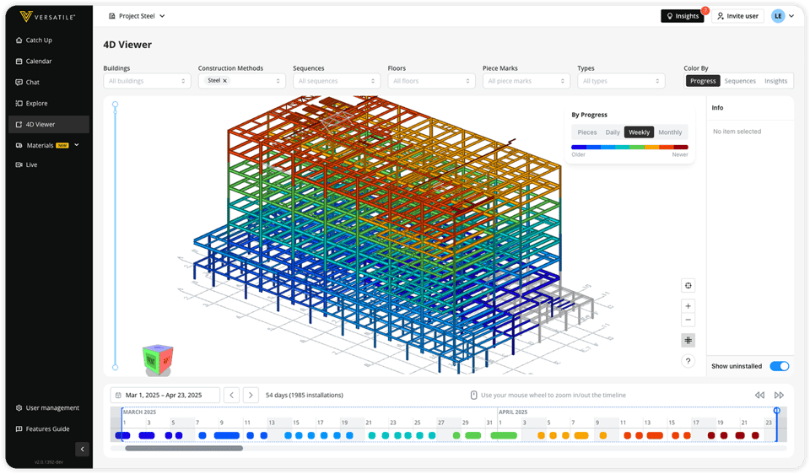This screenshot has height=474, width=810.
Task: Toggle the Show uninstalled switch
Action: (x=780, y=366)
